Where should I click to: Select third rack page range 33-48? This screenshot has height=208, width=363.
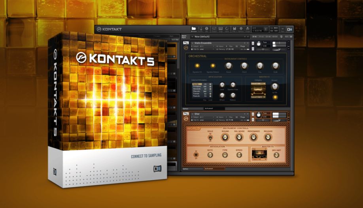(268, 37)
